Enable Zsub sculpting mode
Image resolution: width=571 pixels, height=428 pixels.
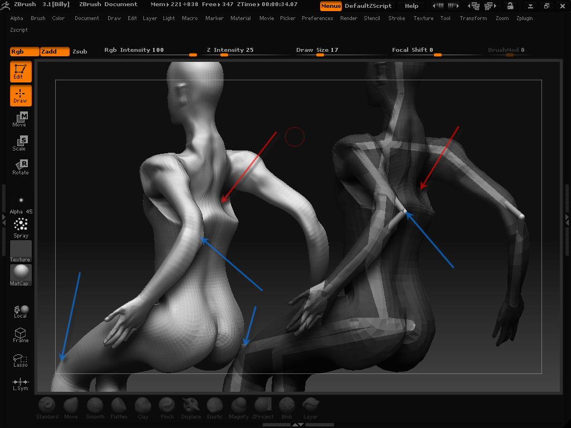pyautogui.click(x=80, y=51)
